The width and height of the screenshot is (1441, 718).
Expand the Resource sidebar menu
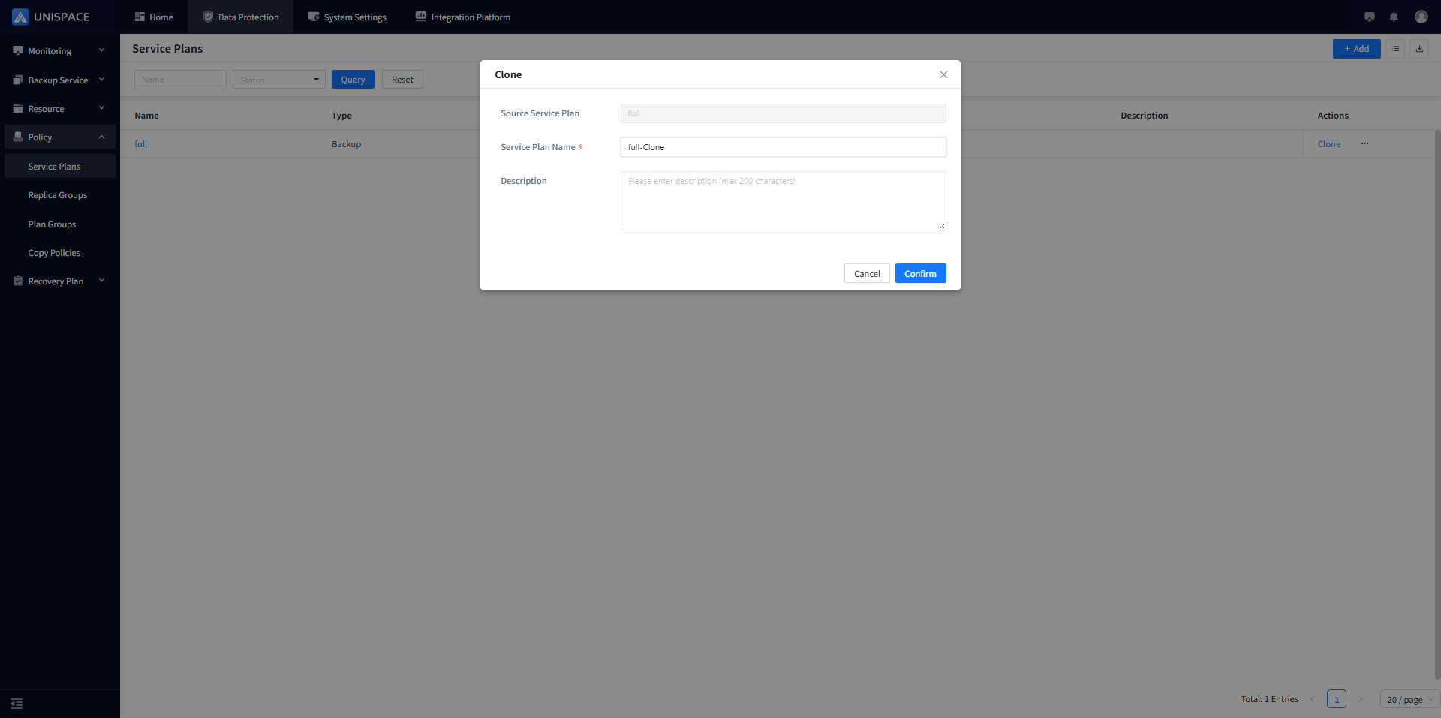(60, 109)
